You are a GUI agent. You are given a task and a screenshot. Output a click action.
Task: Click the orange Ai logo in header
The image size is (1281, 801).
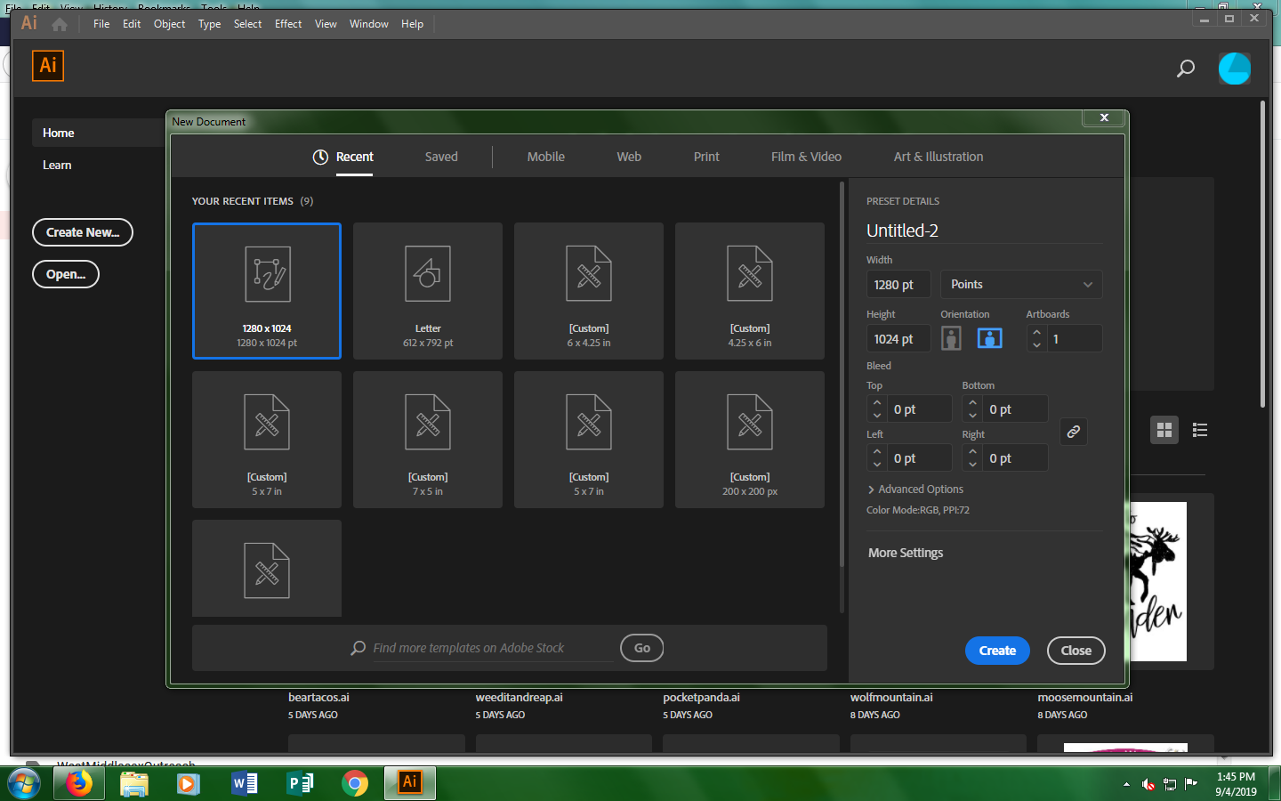[48, 66]
